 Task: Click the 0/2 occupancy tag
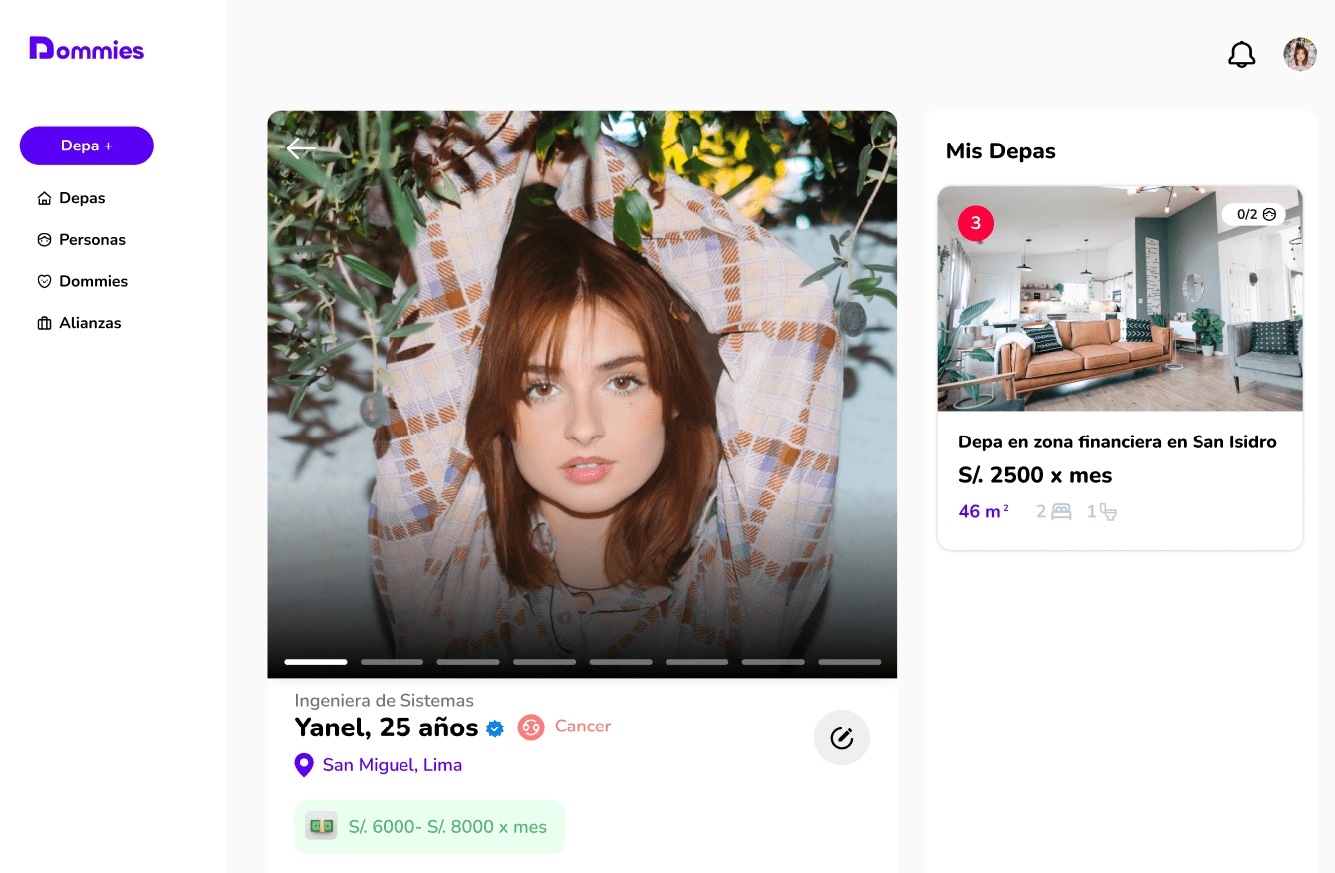(1255, 214)
